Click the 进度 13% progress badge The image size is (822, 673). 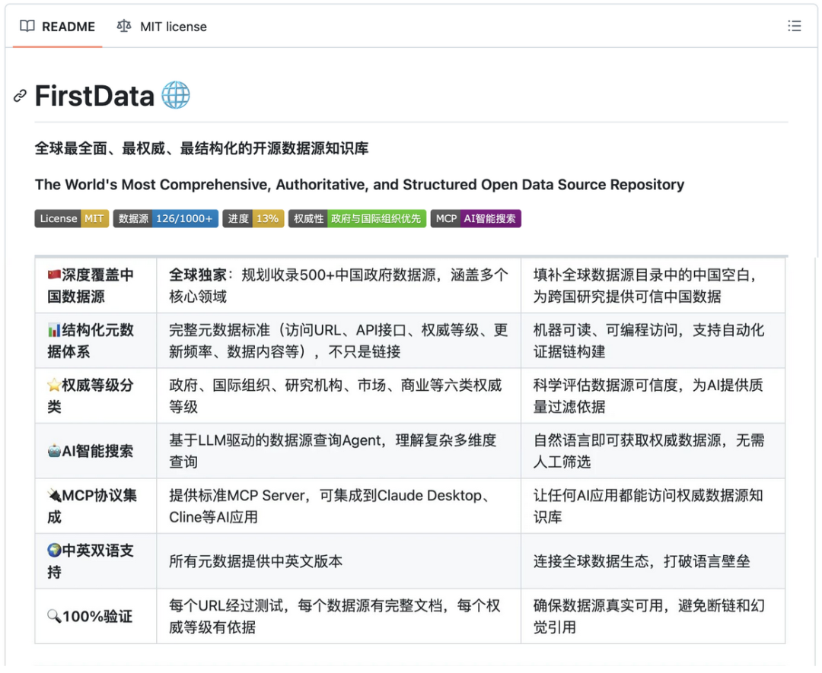[x=253, y=219]
